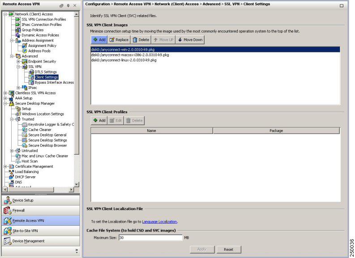This screenshot has width=355, height=258.
Task: Collapse the Address Assignment node
Action: (x=12, y=41)
